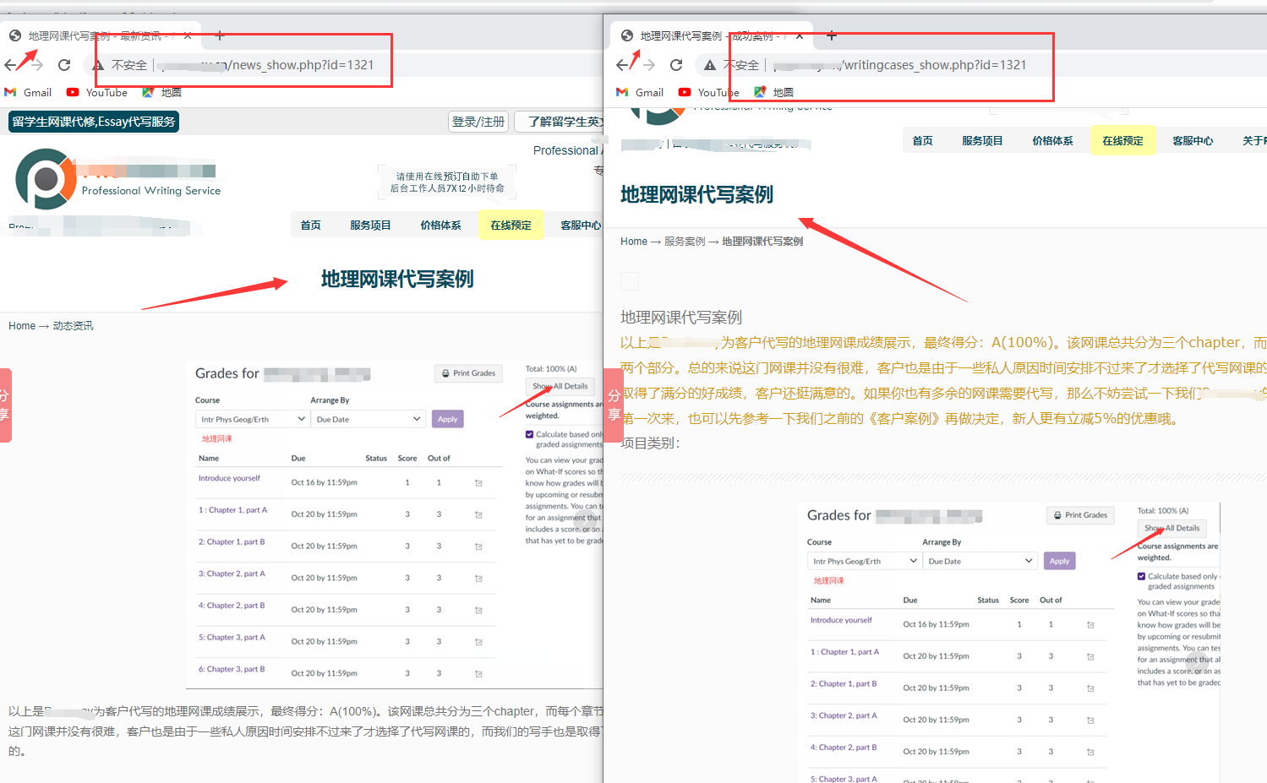This screenshot has height=783, width=1267.
Task: Open 2: Chapter 1, part B assignment in left table
Action: (x=232, y=542)
